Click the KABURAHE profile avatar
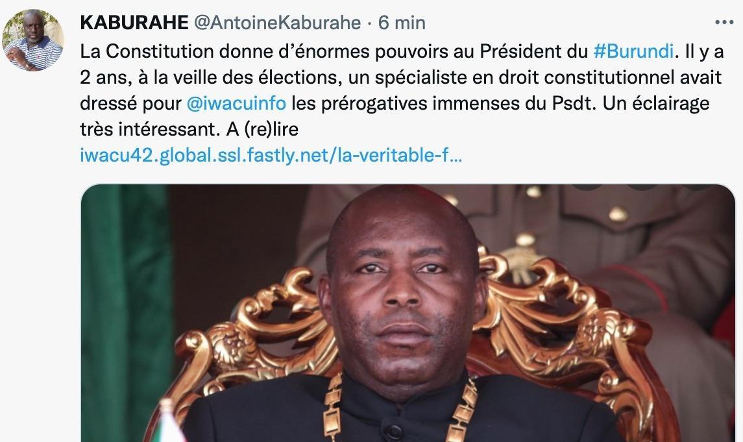 33,40
